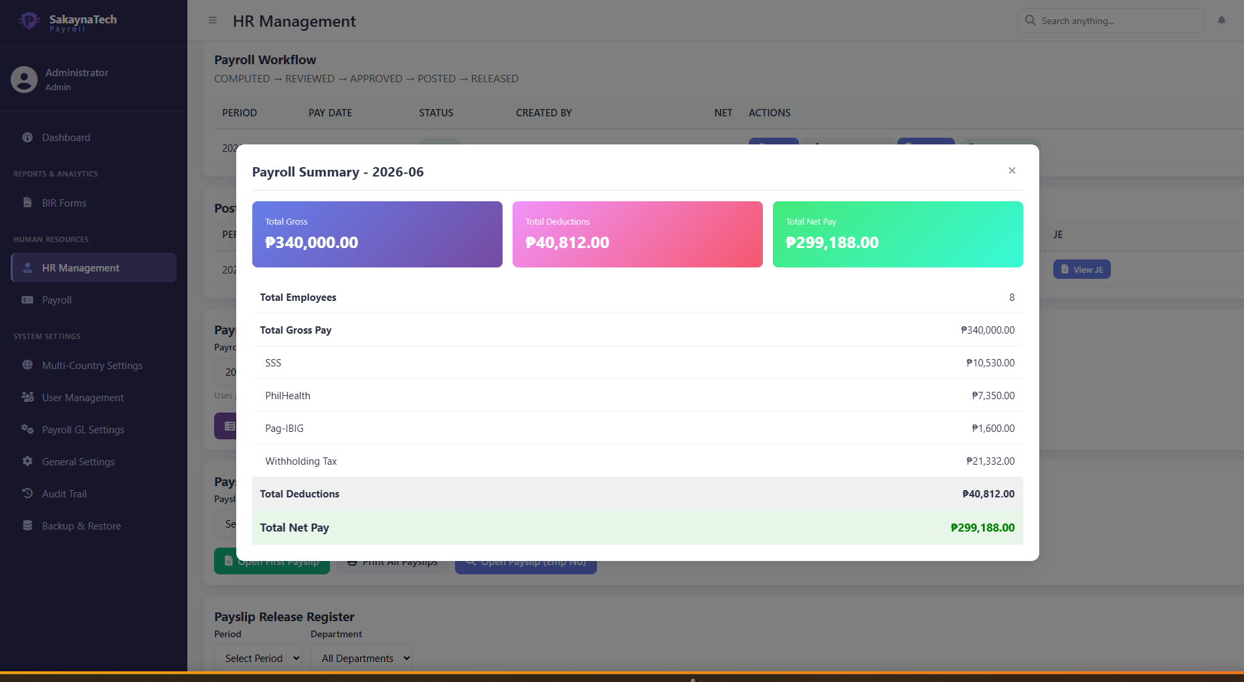The width and height of the screenshot is (1244, 682).
Task: Focus the Search anything field
Action: coord(1110,21)
